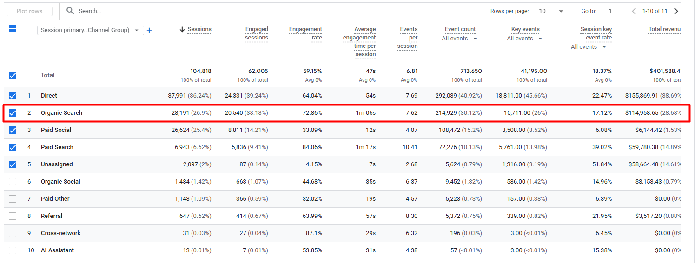The height and width of the screenshot is (263, 695).
Task: Open the Session primary Channel Group dropdown
Action: [90, 30]
